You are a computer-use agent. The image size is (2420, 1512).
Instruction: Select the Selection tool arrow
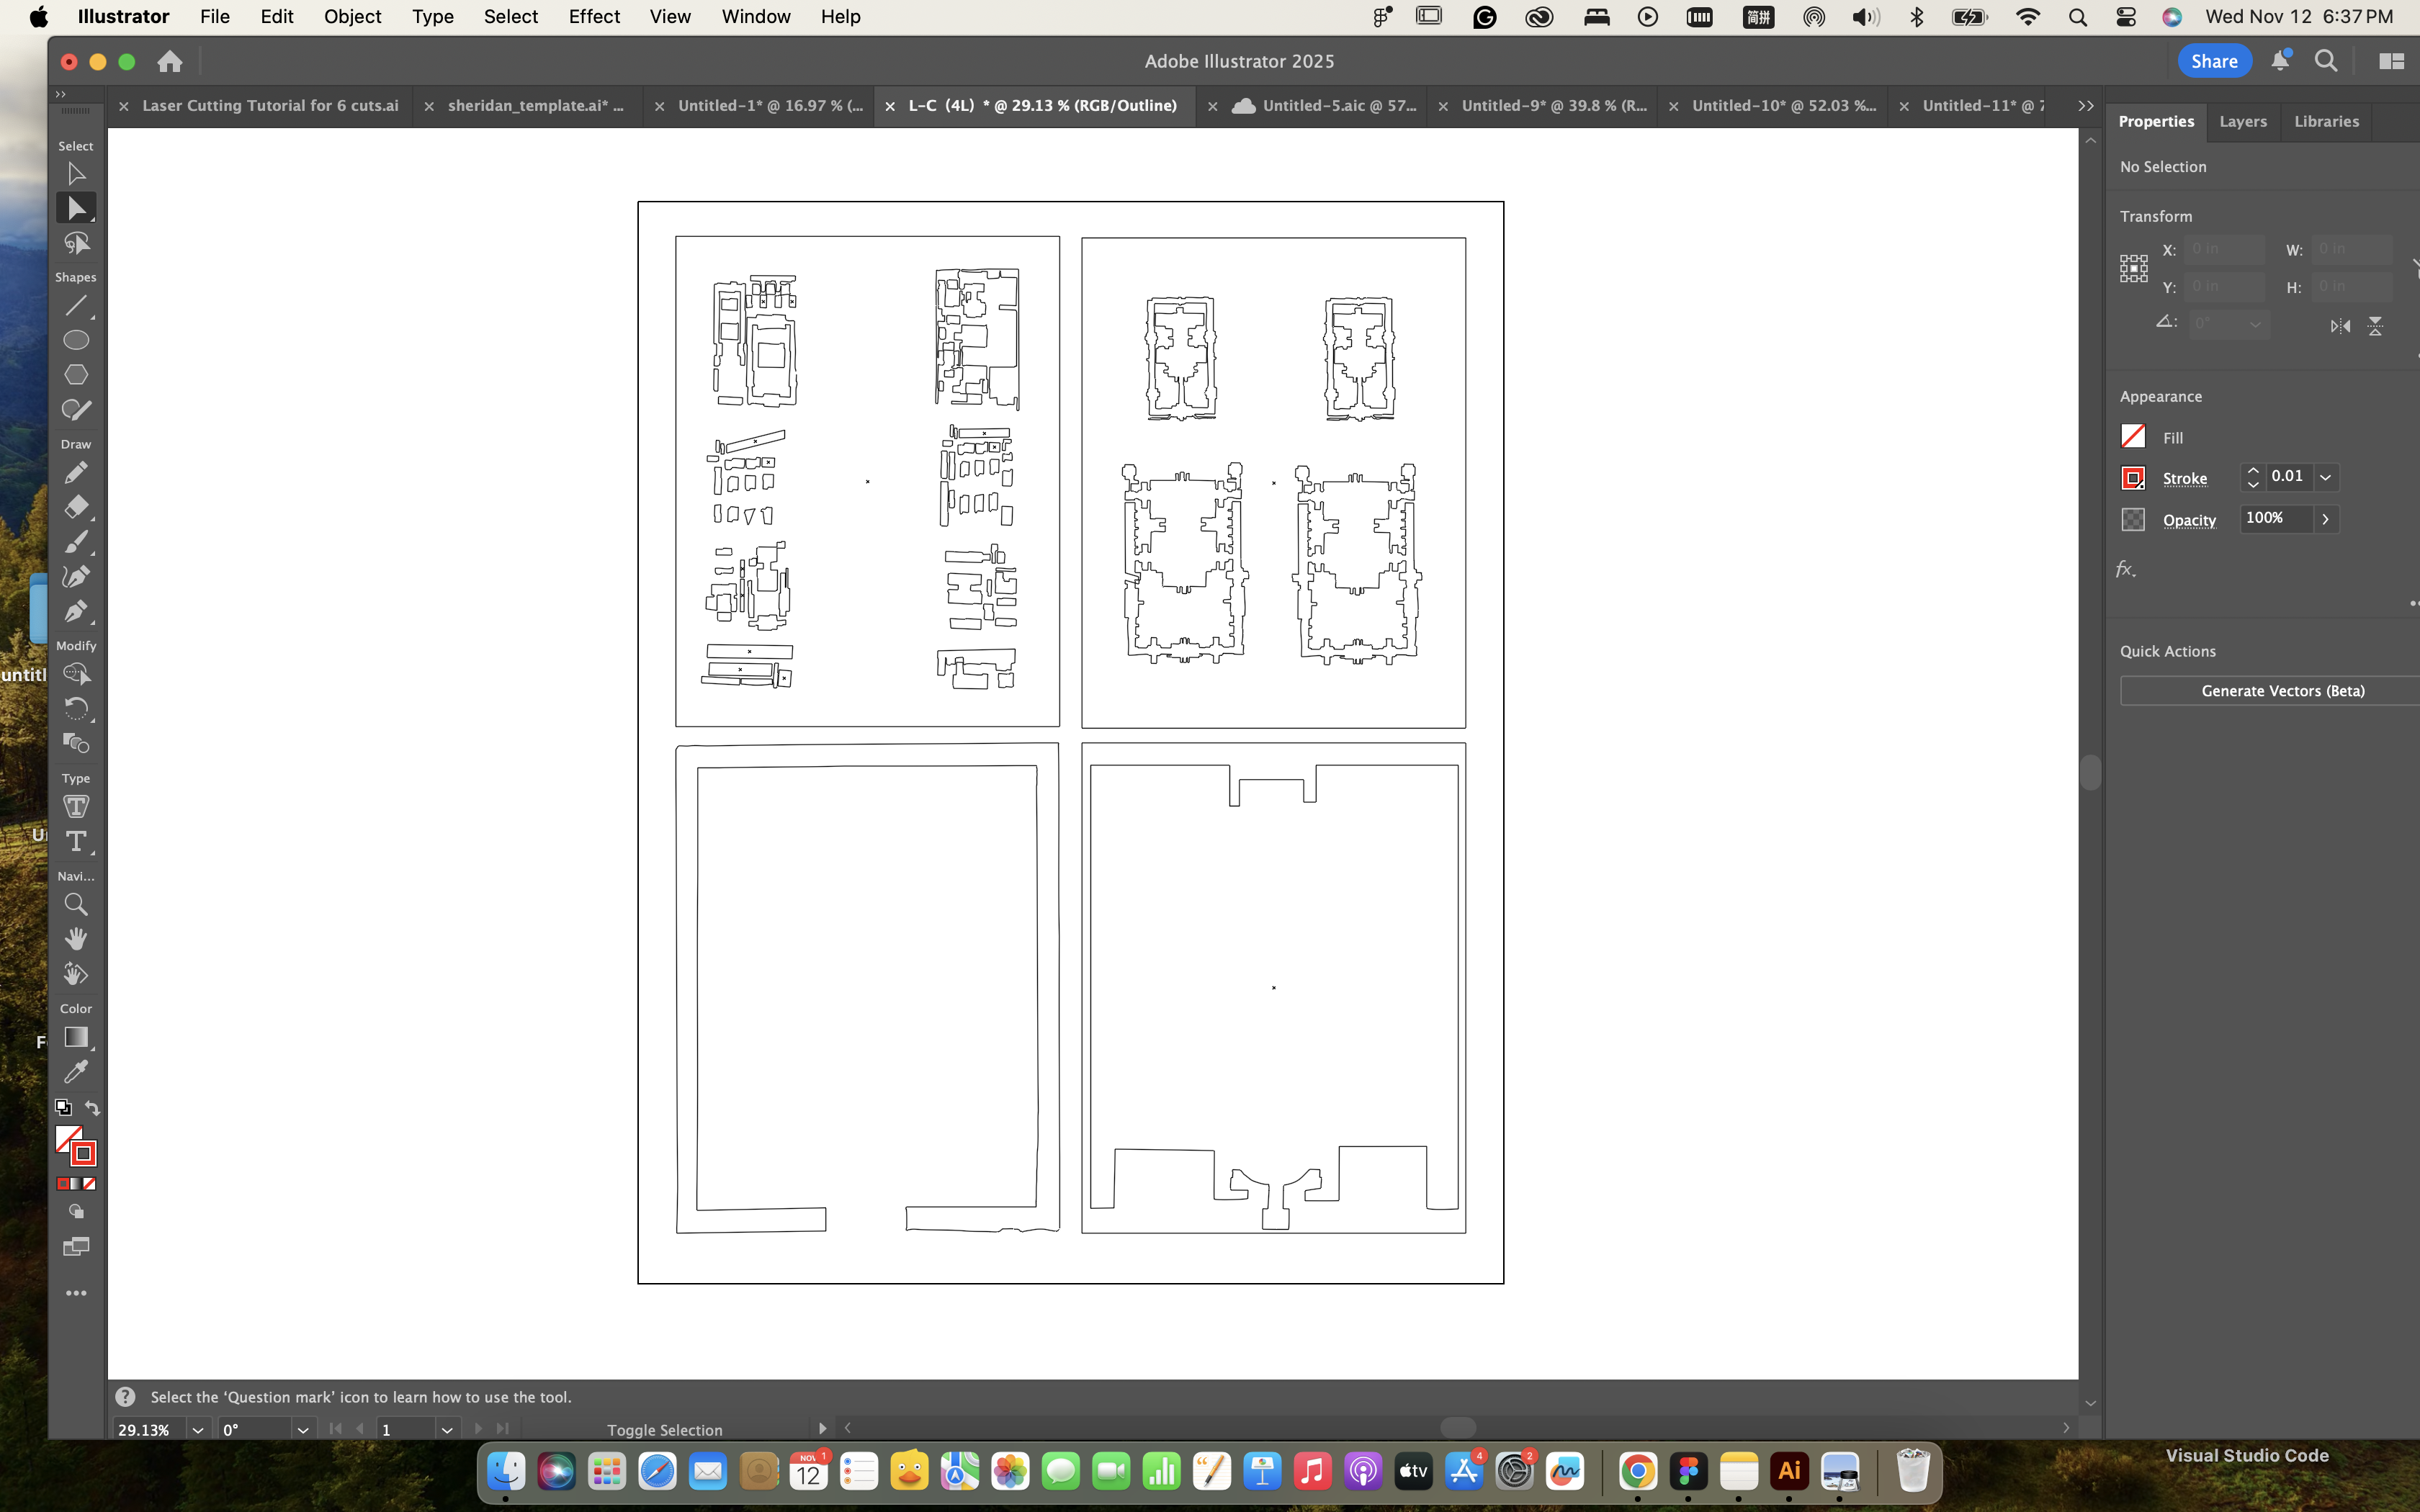(76, 174)
